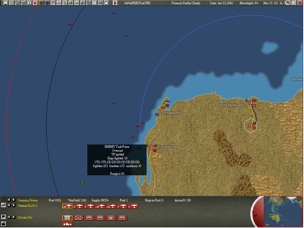Click the 'Date: Jun 15, 1942' text
This screenshot has width=304, height=228.
coord(221,3)
